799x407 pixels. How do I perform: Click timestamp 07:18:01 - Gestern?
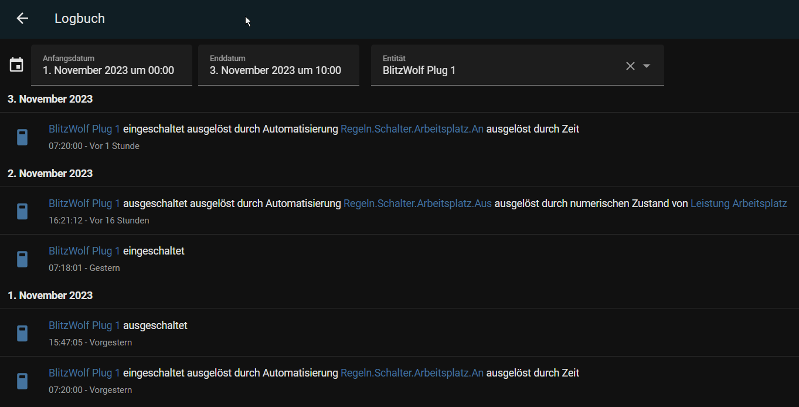[x=84, y=268]
